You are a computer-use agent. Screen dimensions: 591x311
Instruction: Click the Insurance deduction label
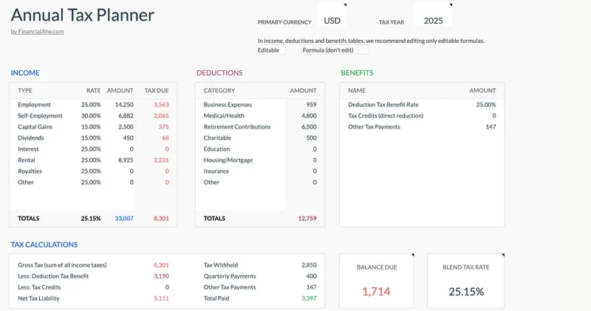(216, 171)
